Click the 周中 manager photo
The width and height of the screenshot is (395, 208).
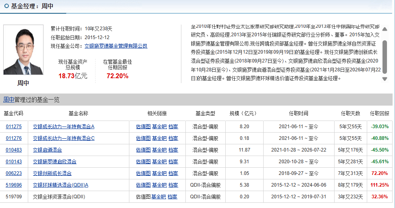[x=23, y=50]
